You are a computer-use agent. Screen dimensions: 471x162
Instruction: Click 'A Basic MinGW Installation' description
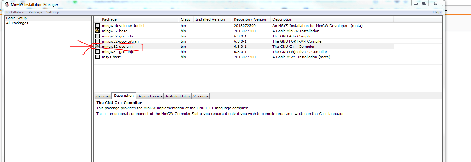[296, 31]
